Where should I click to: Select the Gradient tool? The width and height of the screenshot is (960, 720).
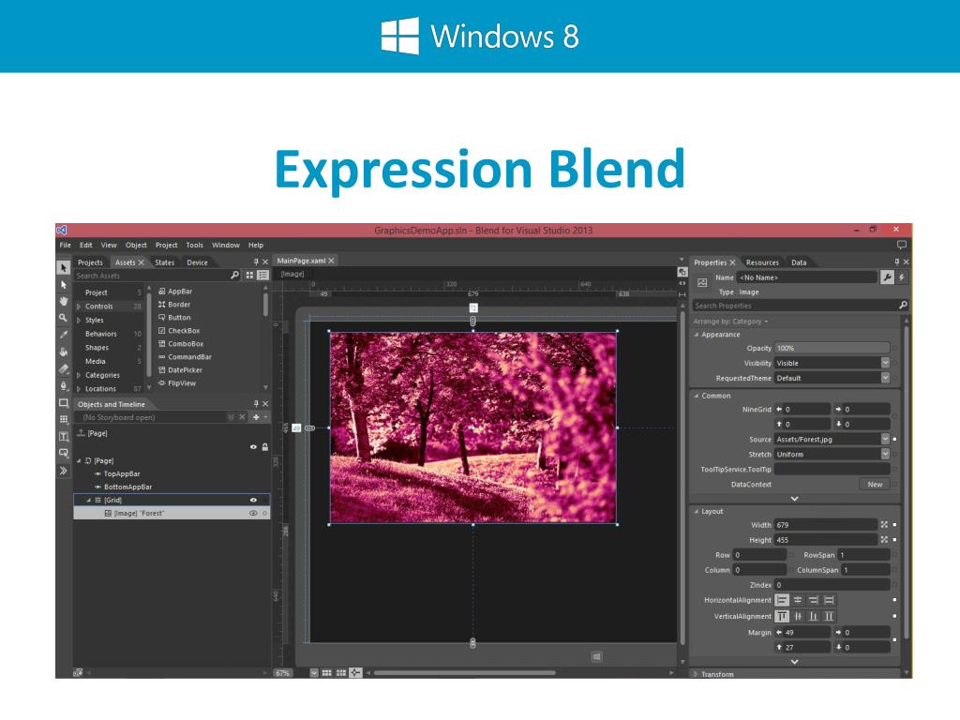[x=64, y=369]
